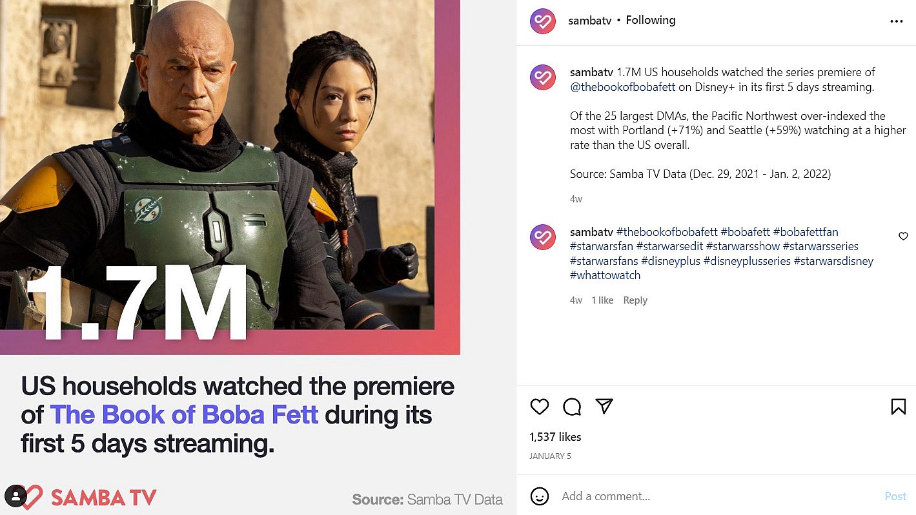The image size is (916, 515).
Task: Save post with the bookmark icon
Action: point(898,407)
